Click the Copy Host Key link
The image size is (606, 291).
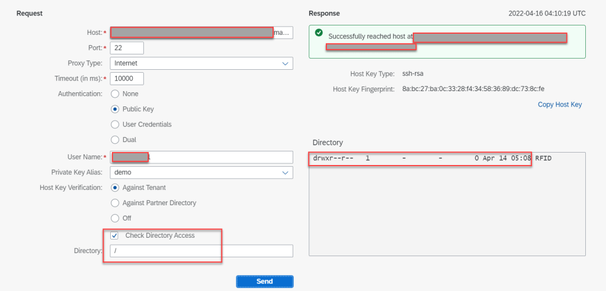(x=559, y=105)
